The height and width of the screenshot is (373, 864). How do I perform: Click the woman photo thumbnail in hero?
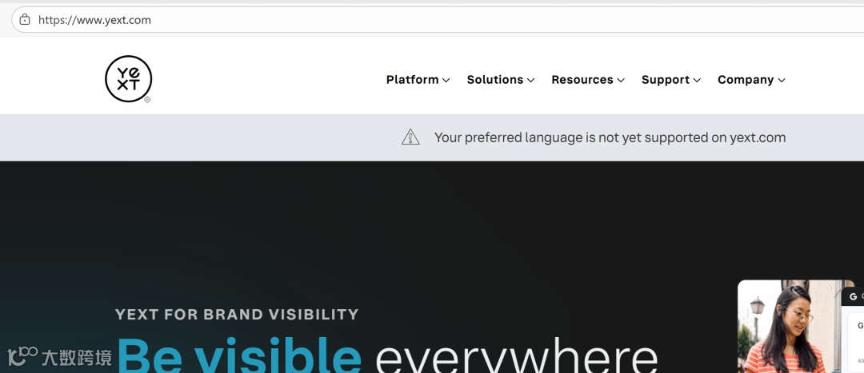pyautogui.click(x=790, y=327)
